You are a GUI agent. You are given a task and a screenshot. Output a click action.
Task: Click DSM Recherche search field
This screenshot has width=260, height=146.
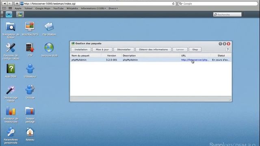[x=227, y=15]
